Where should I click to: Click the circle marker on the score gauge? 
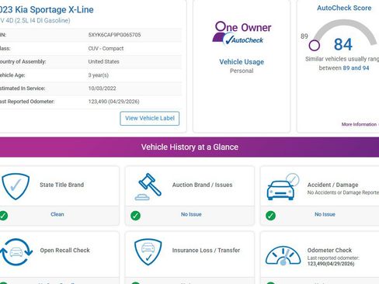315,46
